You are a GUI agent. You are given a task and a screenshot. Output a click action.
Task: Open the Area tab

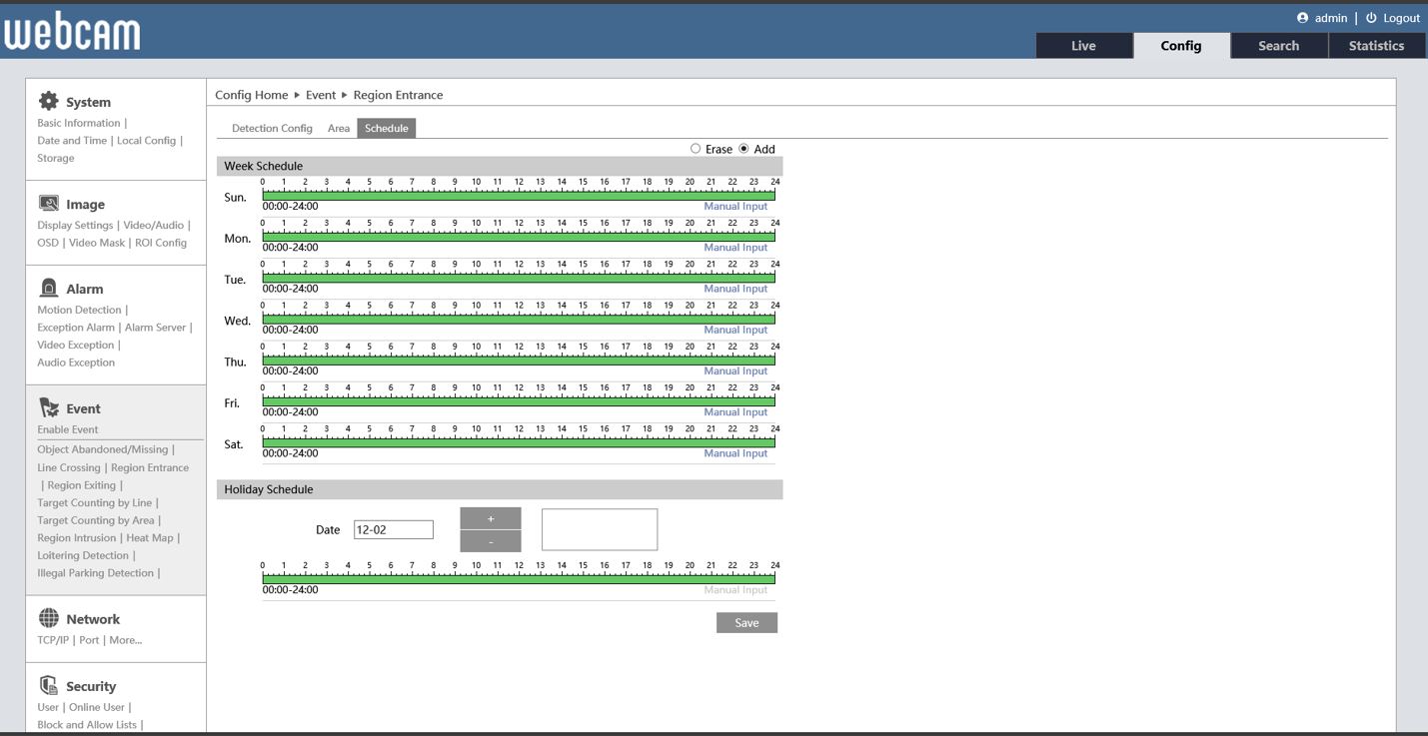(339, 128)
